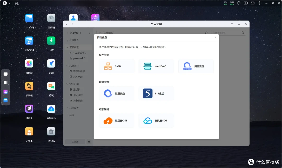282x168 pixels.
Task: Expand the M.2存储11 tree node
Action: 67,33
